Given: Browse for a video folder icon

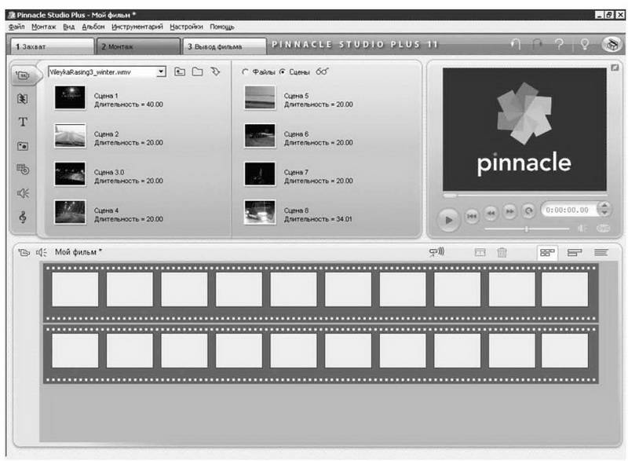Looking at the screenshot, I should coord(198,71).
